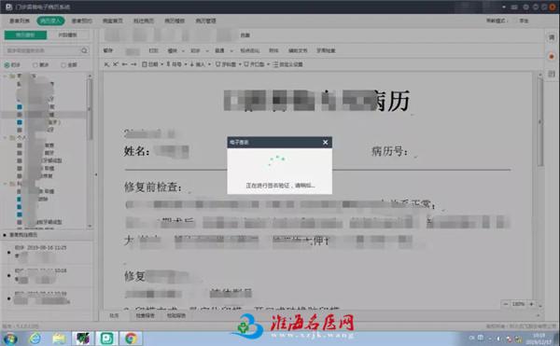This screenshot has height=346, width=560.
Task: Open Internet Explorer from the taskbar
Action: (35, 338)
